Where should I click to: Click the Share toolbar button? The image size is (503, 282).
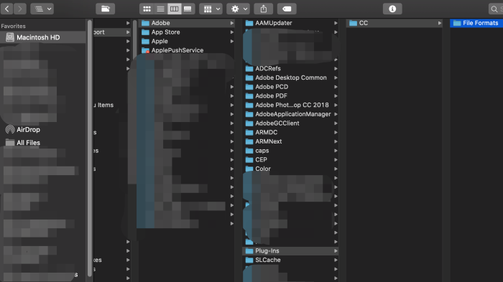click(x=264, y=9)
